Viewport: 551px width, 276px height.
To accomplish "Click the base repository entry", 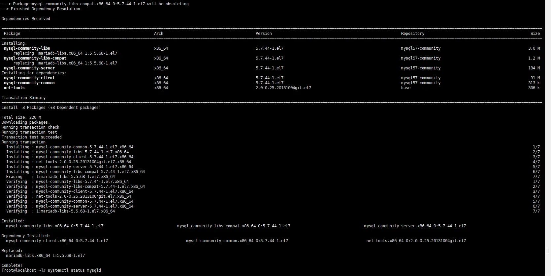I will point(405,88).
